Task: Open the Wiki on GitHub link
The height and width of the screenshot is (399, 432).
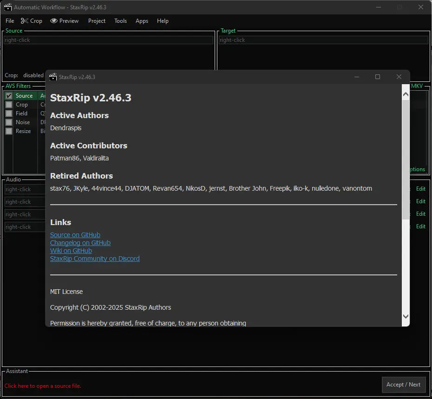Action: (x=71, y=251)
